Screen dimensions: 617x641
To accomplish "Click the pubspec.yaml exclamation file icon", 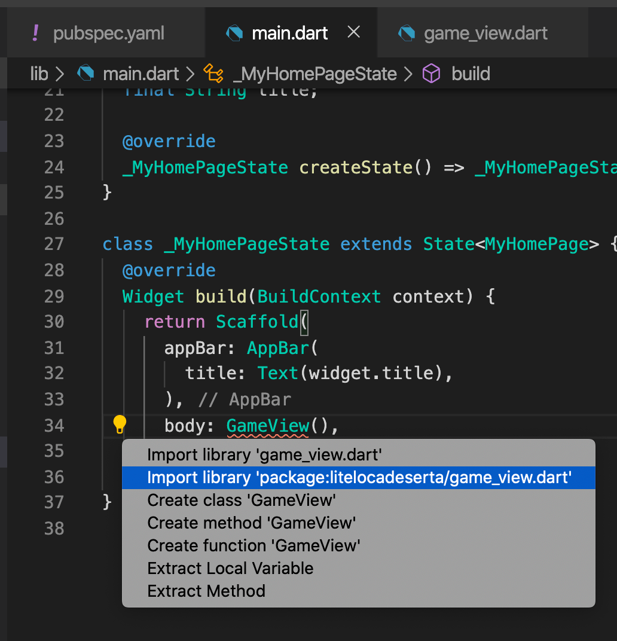I will pos(36,33).
